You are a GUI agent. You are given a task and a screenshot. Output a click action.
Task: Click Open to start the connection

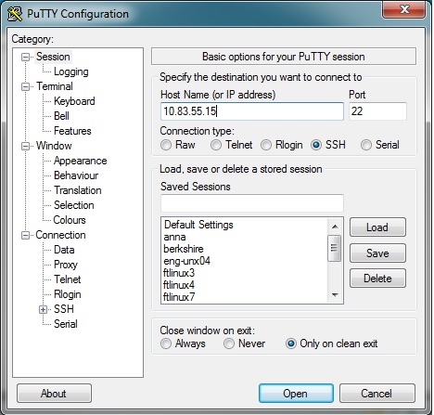point(296,394)
